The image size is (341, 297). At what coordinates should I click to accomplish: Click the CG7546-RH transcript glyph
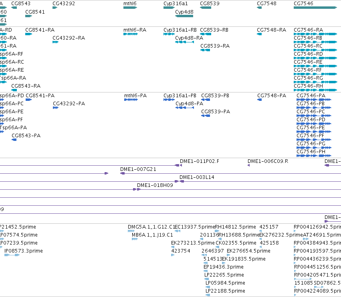315,90
